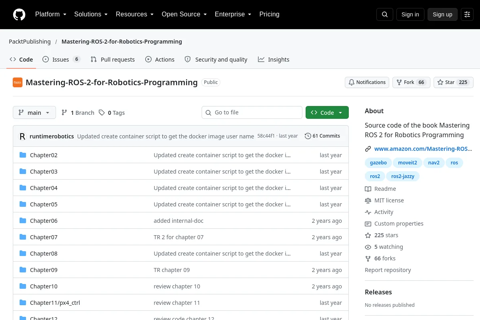This screenshot has width=480, height=320.
Task: Click the tag icon next to 0 Tags
Action: click(102, 113)
